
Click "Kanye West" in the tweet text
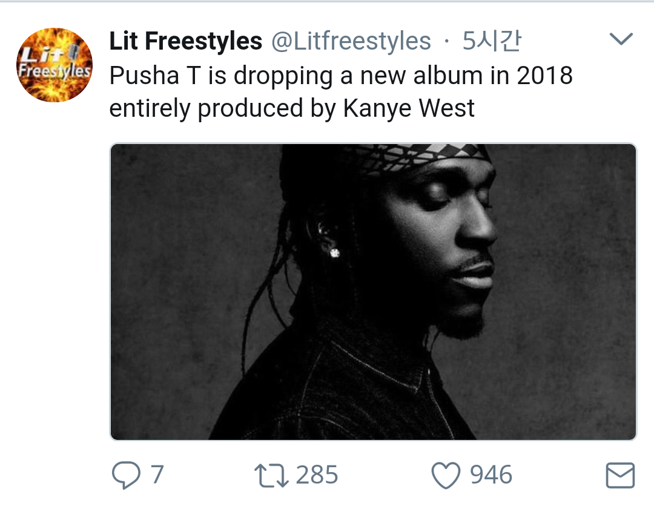pos(409,108)
